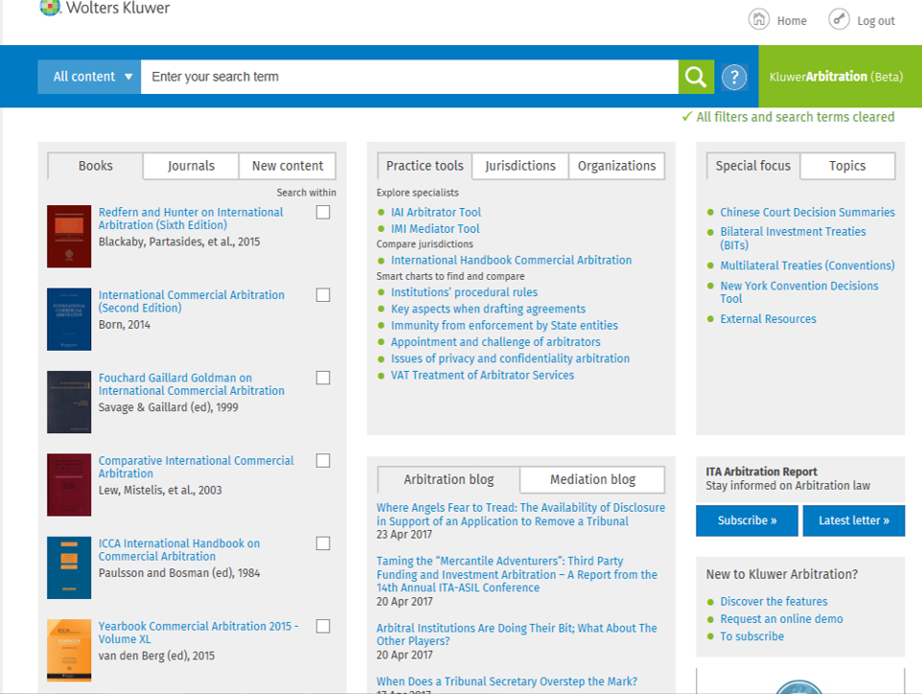Click the orange Yearbook 2015 cover
The height and width of the screenshot is (694, 922).
(69, 651)
